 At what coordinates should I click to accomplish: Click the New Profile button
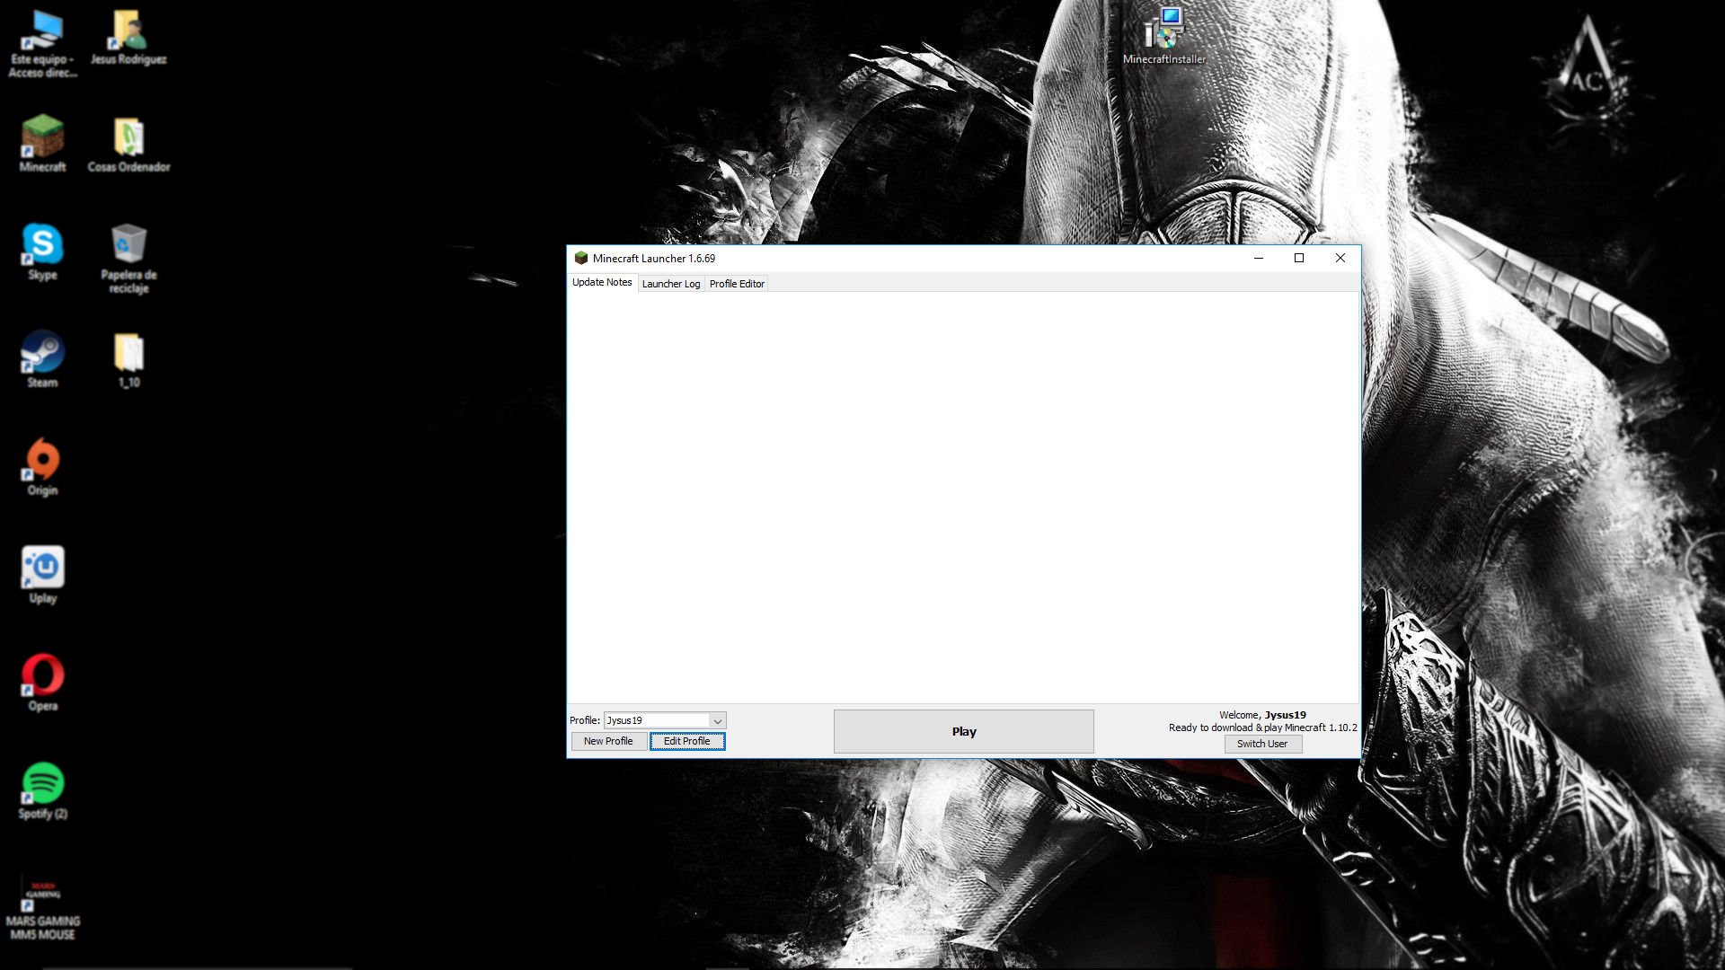(x=608, y=742)
